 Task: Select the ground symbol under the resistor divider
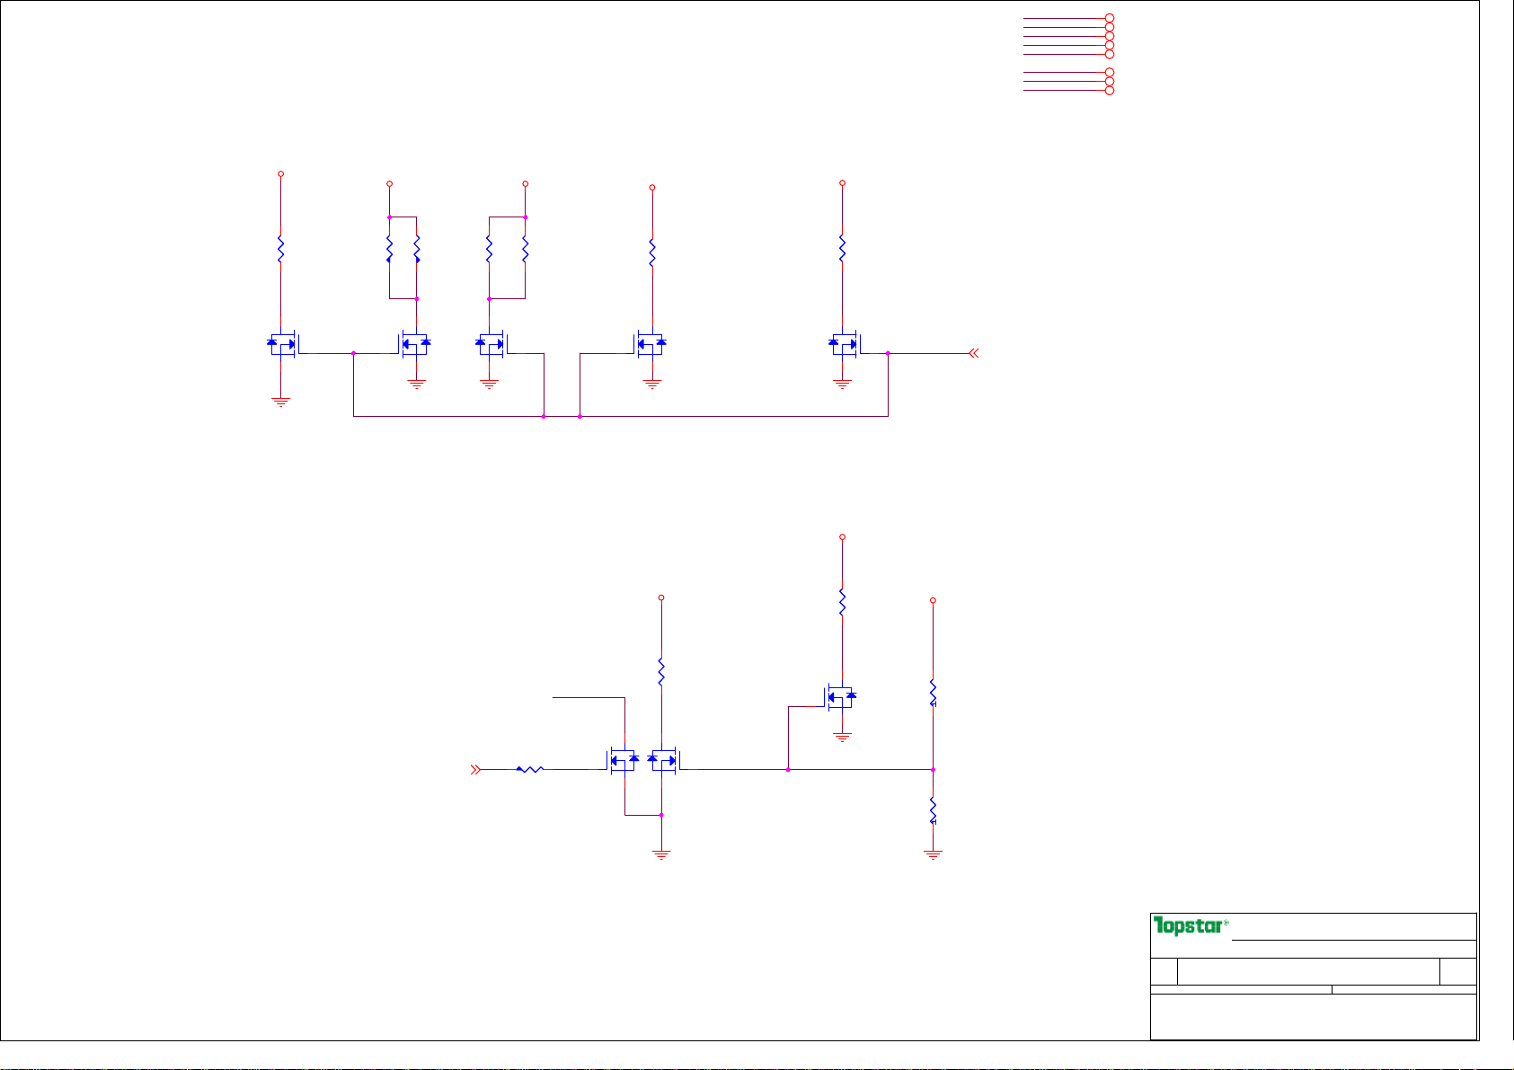pyautogui.click(x=933, y=855)
